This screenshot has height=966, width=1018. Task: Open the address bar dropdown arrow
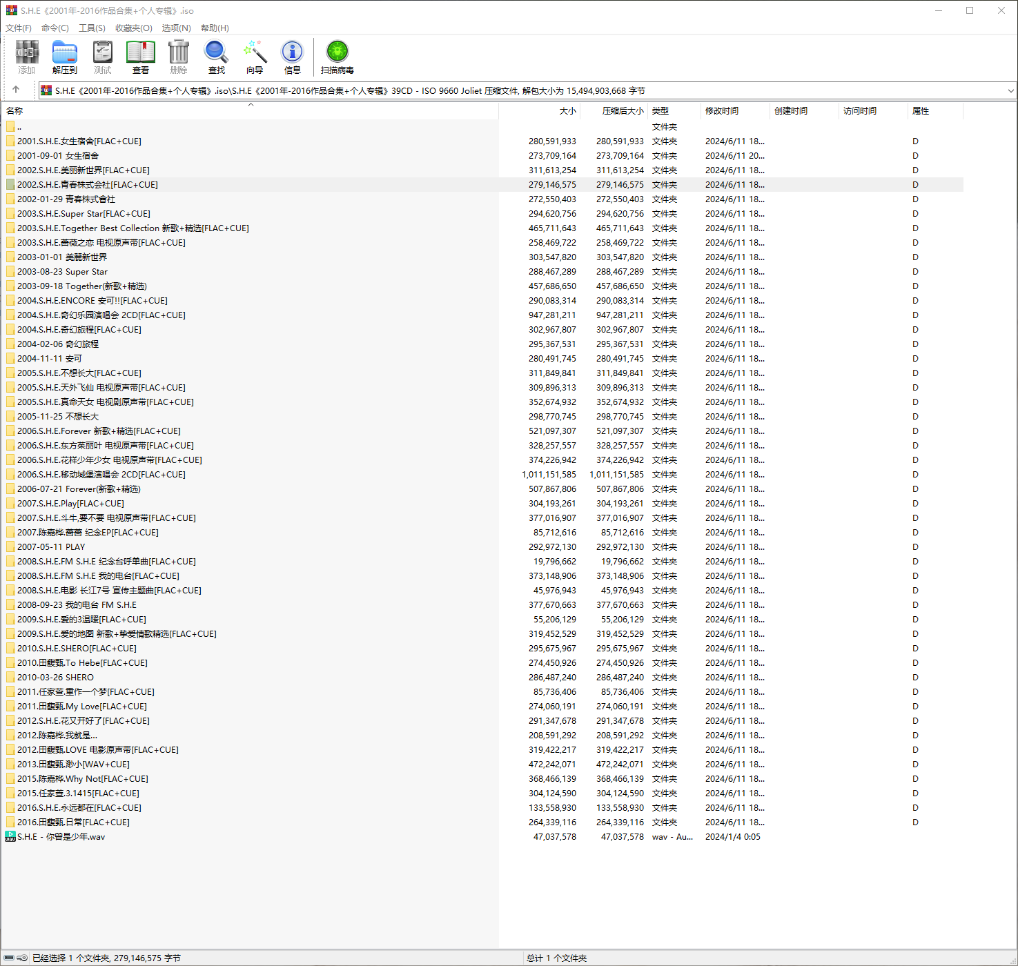coord(1010,90)
